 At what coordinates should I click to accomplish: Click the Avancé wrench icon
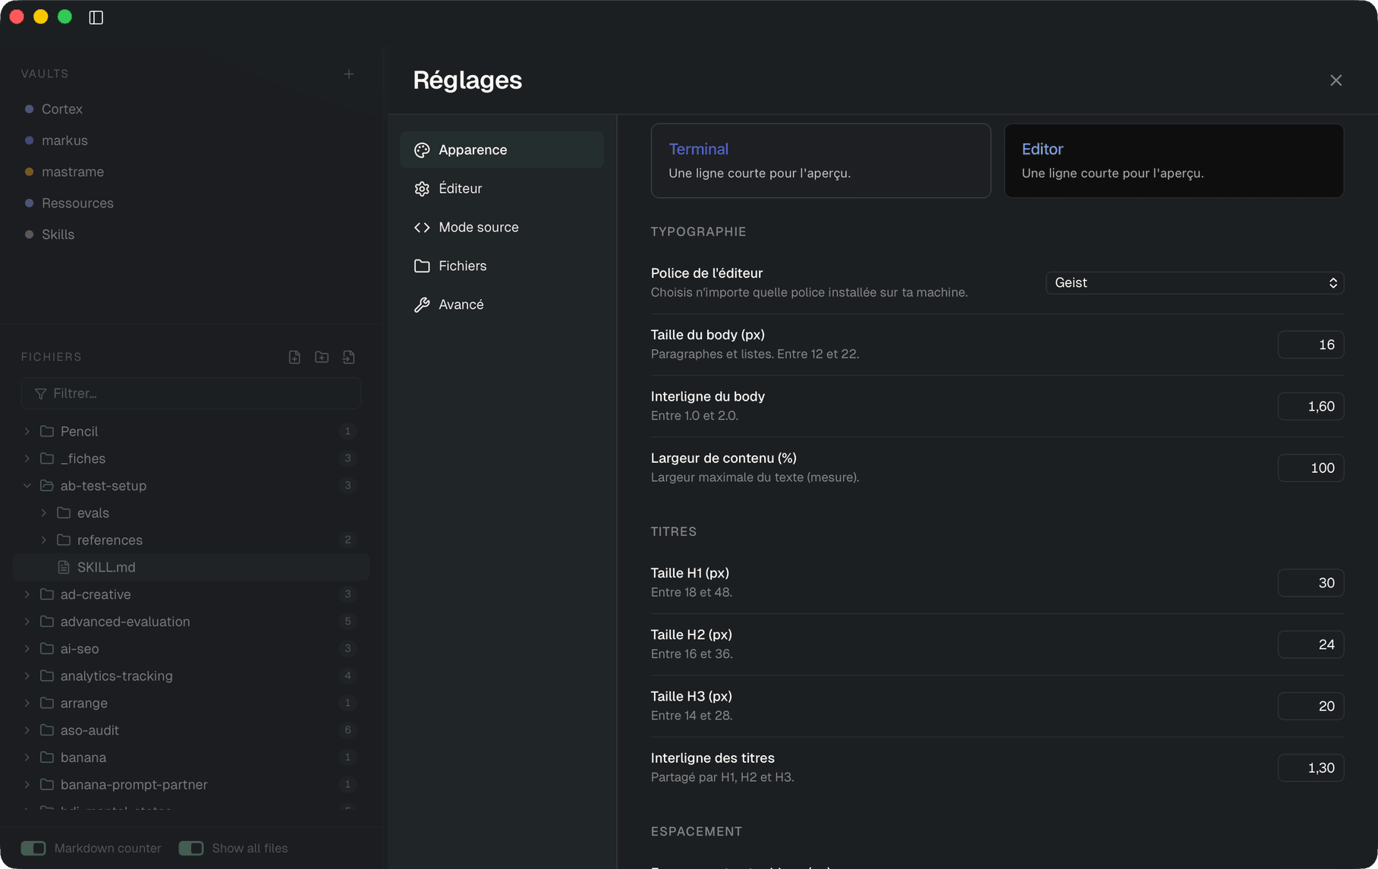[422, 304]
